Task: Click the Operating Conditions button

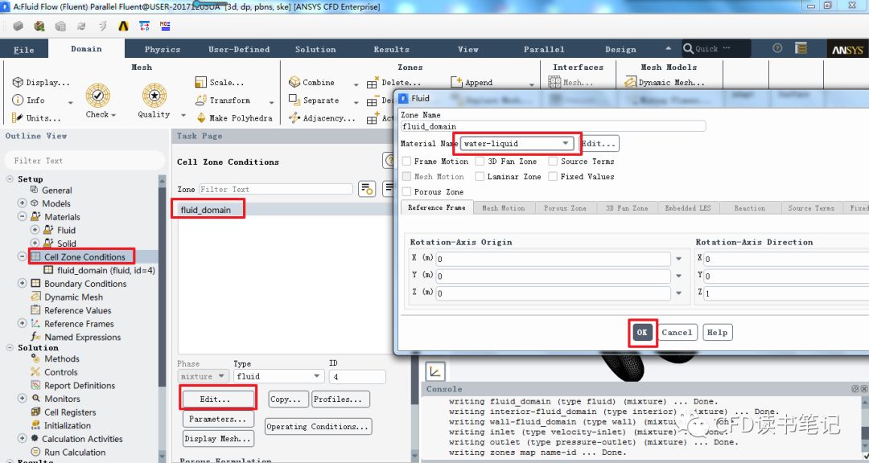Action: (x=318, y=427)
